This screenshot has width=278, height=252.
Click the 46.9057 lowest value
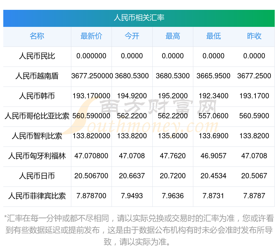pos(214,156)
